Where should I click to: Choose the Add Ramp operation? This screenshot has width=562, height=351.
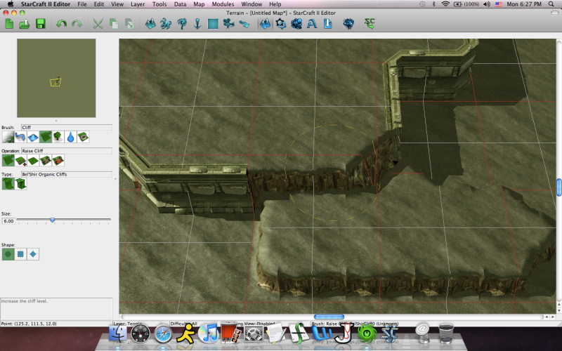pyautogui.click(x=46, y=161)
